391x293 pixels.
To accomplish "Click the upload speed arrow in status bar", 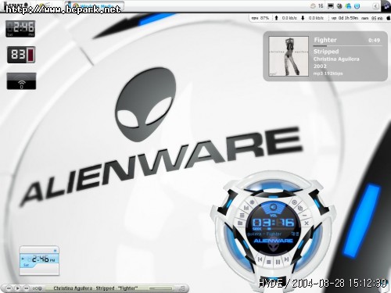I will [x=276, y=18].
